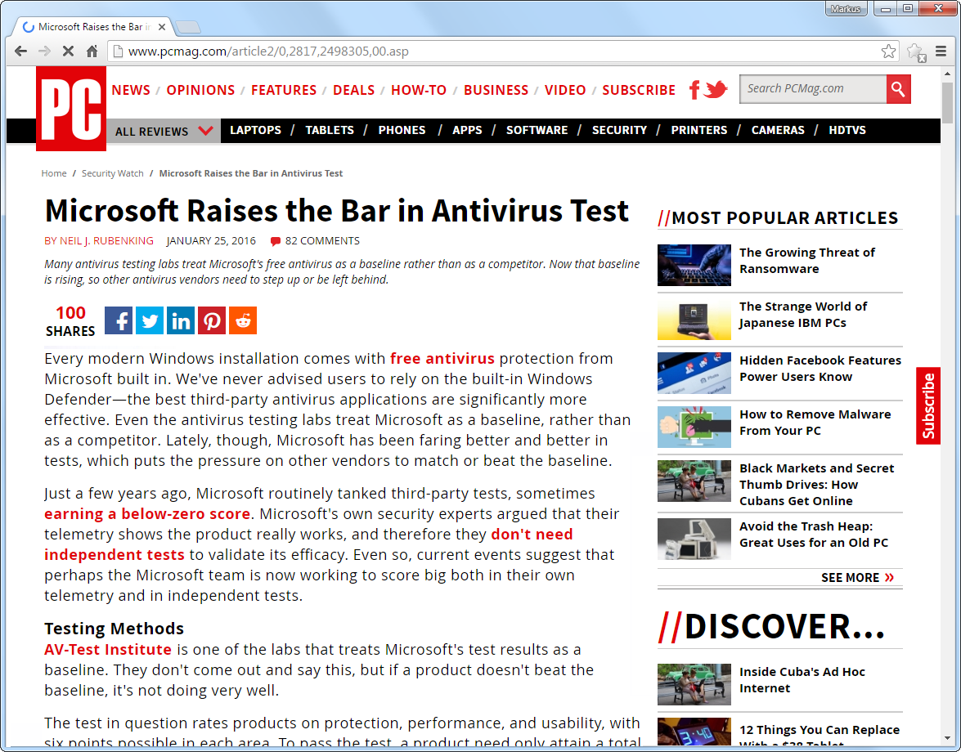Image resolution: width=961 pixels, height=752 pixels.
Task: Share article on LinkedIn
Action: click(x=181, y=320)
